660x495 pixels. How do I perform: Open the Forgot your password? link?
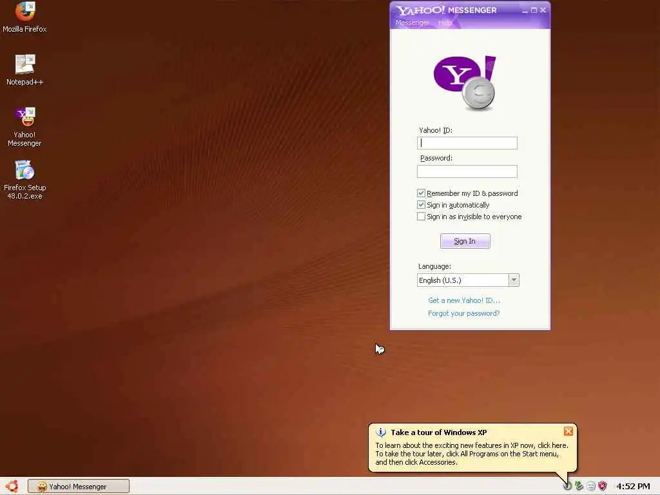464,313
